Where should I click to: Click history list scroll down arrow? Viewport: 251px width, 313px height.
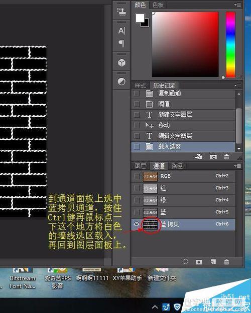[239, 149]
